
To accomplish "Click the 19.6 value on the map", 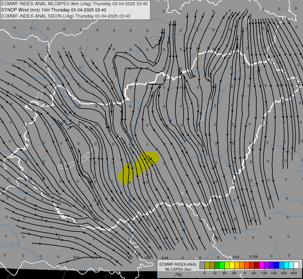I will 76,257.
